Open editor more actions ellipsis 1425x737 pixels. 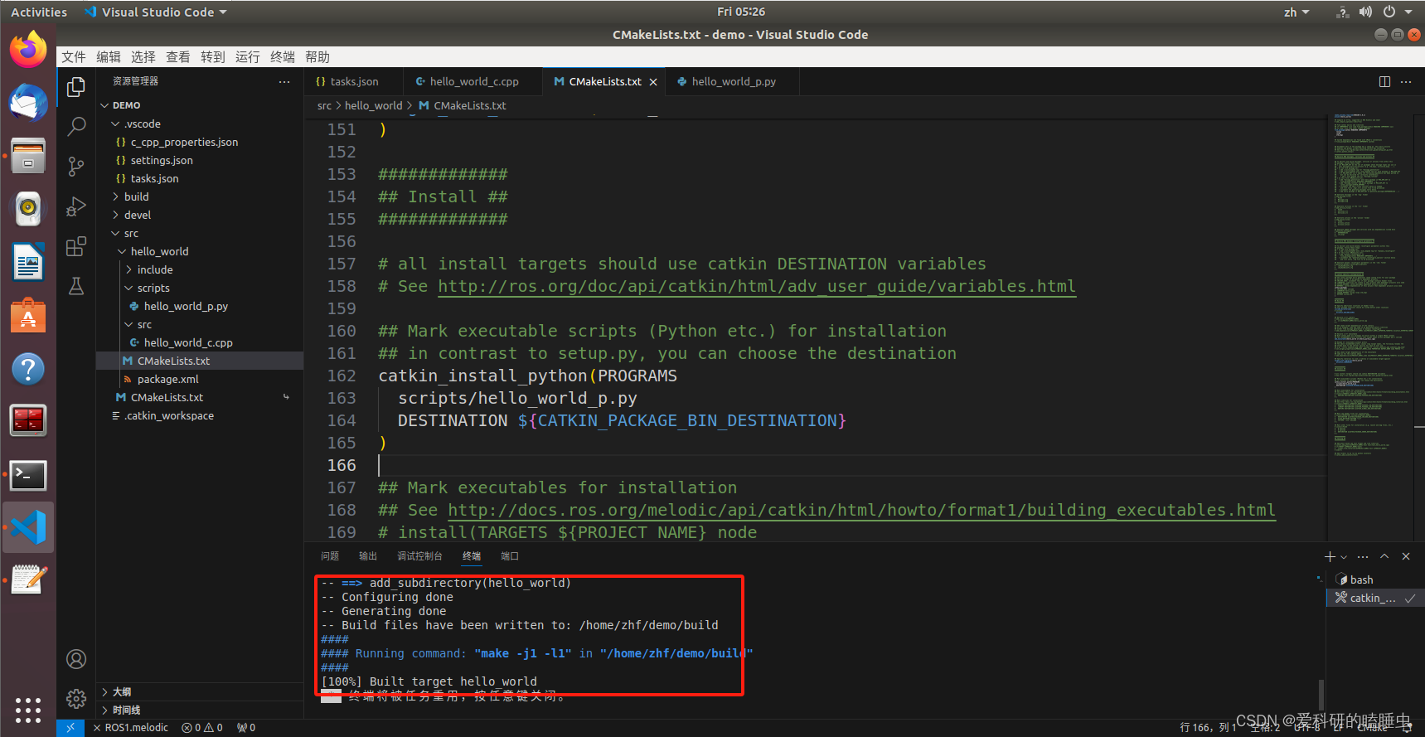pyautogui.click(x=1406, y=81)
